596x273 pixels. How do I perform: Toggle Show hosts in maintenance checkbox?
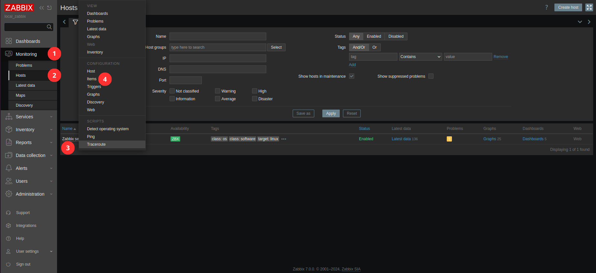(352, 76)
